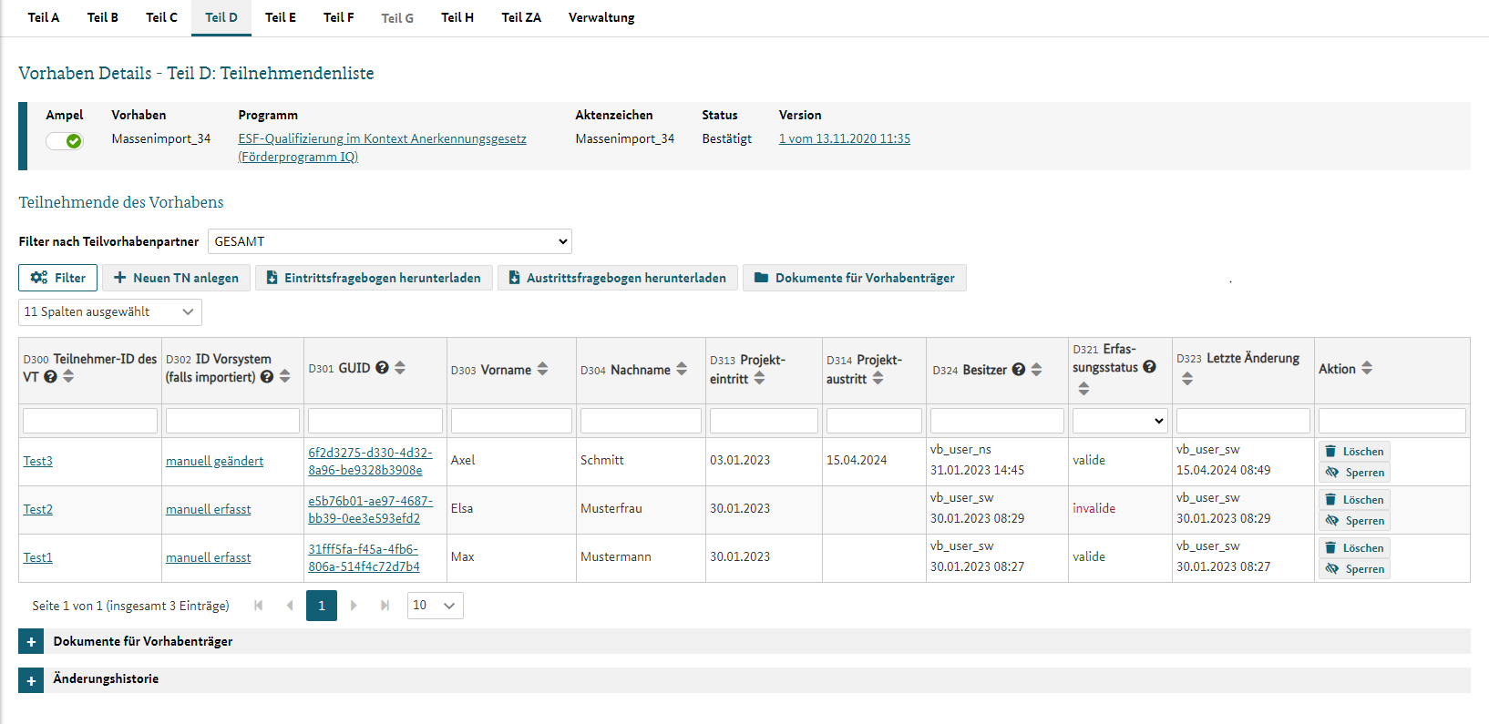Click page number 1 in pagination

click(x=322, y=606)
